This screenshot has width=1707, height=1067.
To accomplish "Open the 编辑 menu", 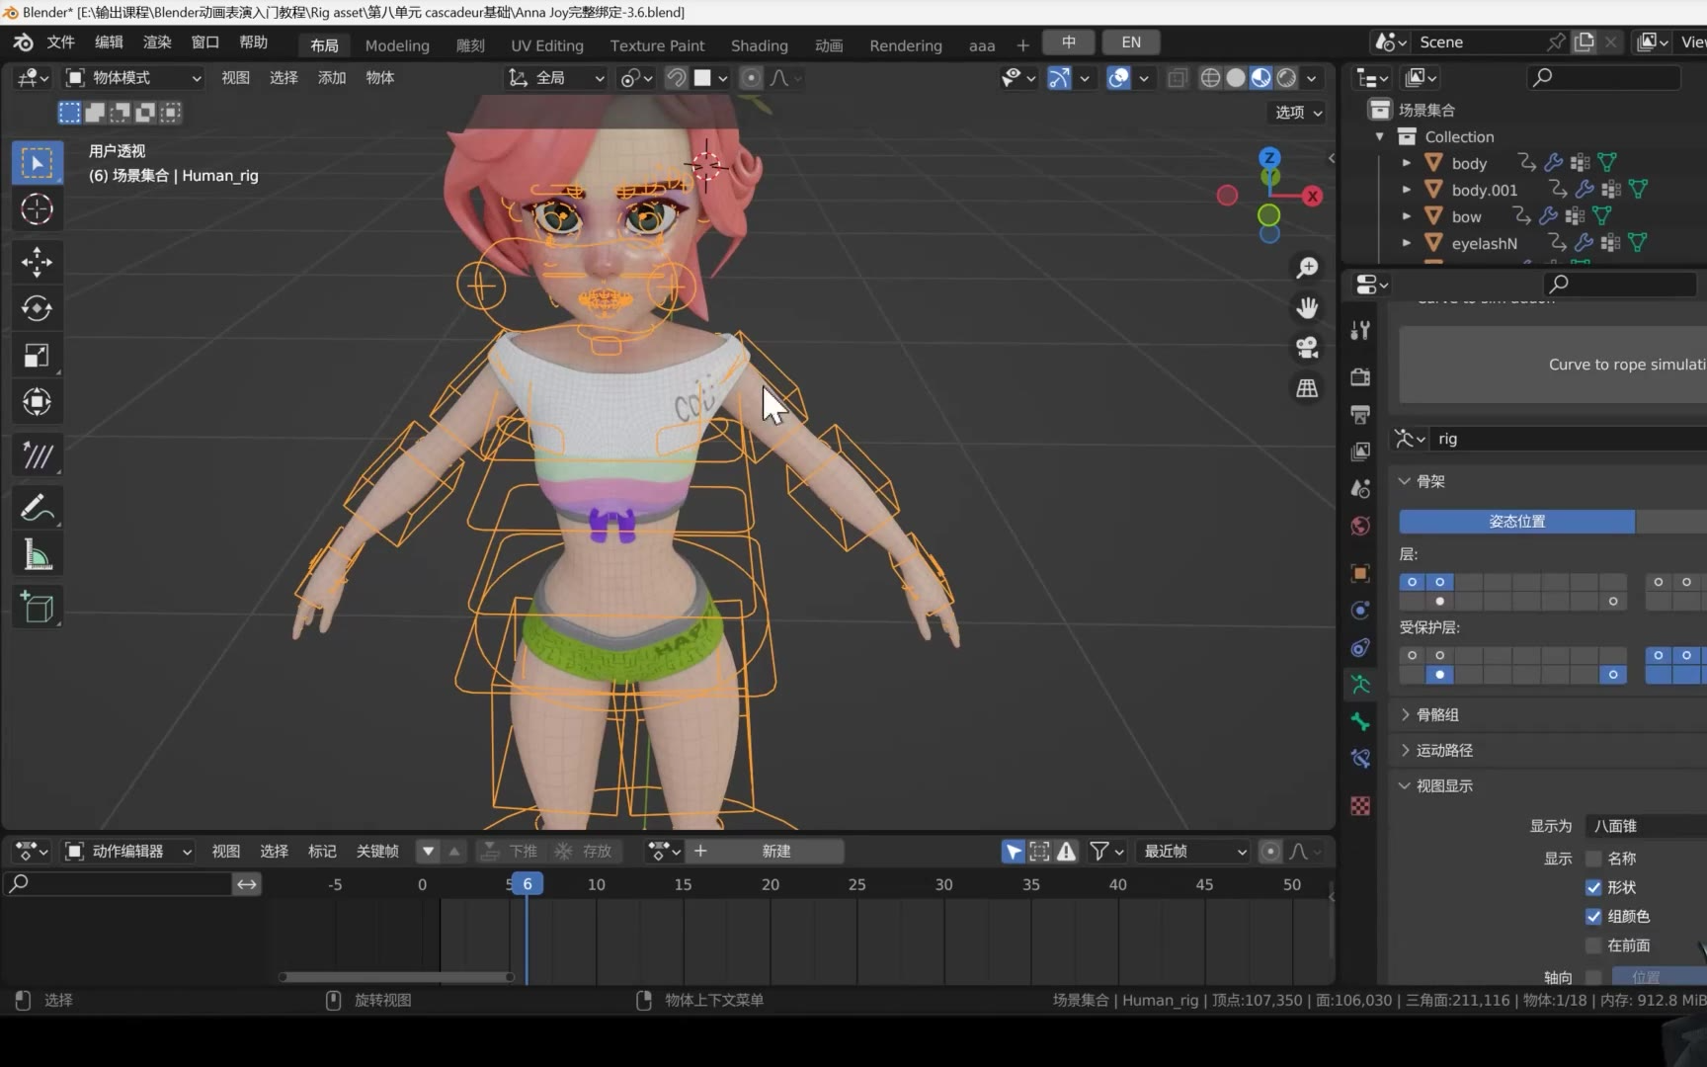I will coord(109,42).
